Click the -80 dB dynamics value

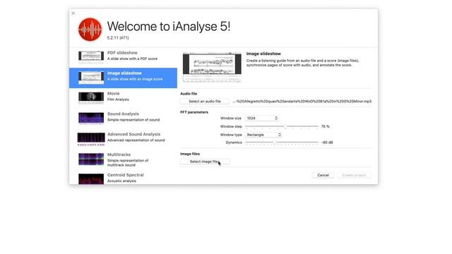pos(327,143)
